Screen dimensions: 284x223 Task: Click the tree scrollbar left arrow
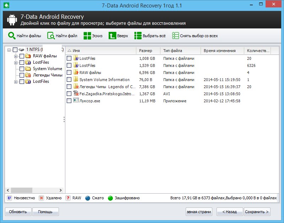[8, 190]
